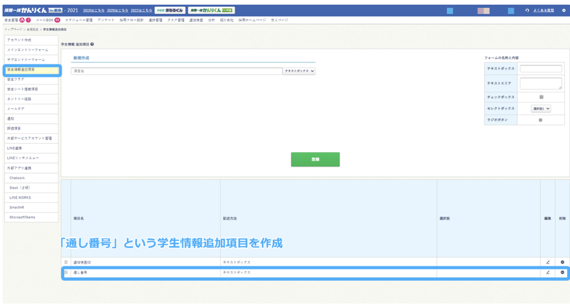Screen dimensions: 570x304
Task: Click the 2022はこちら link
Action: [x=141, y=11]
